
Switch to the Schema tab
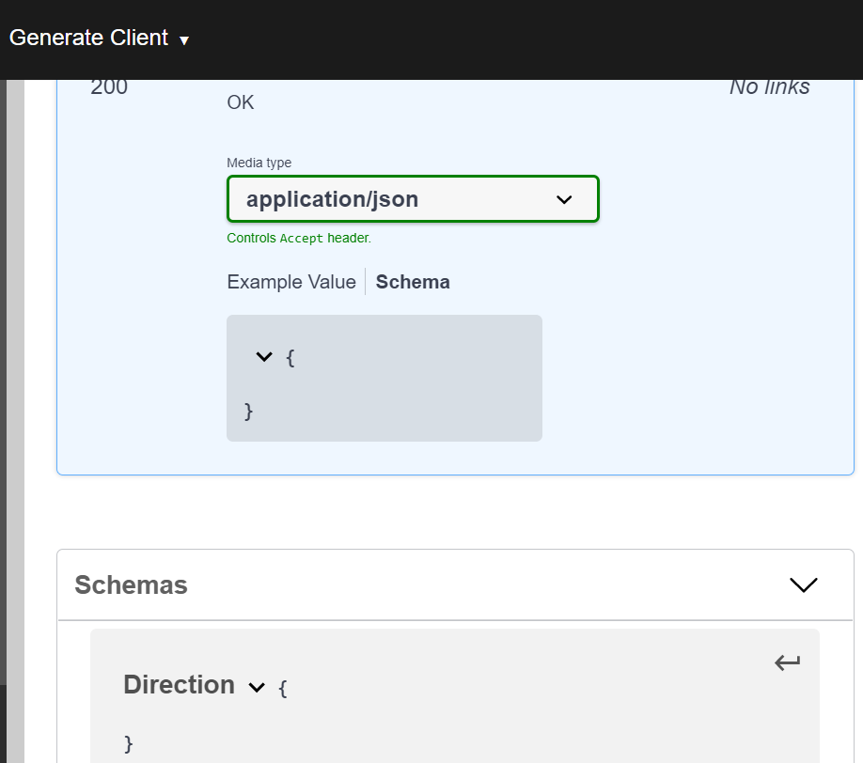click(412, 282)
